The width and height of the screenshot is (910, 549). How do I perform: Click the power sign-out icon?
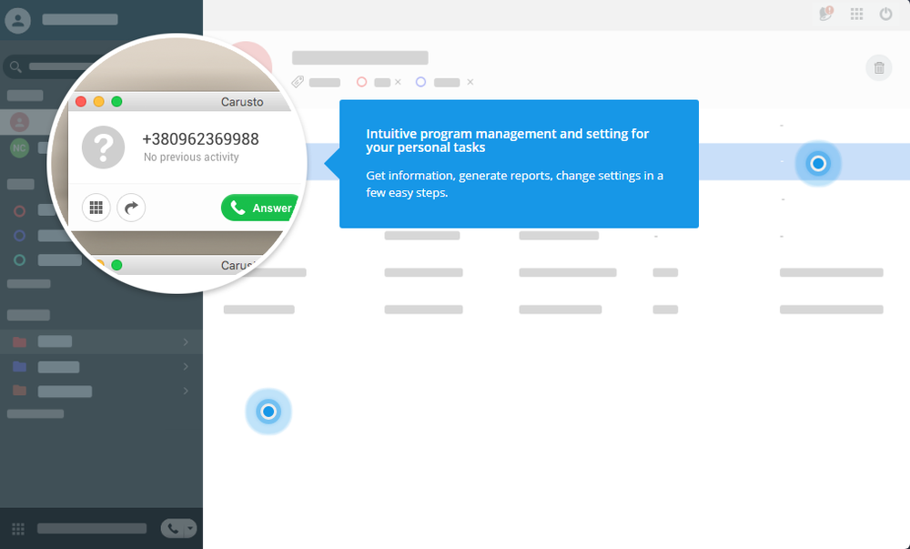click(x=885, y=14)
